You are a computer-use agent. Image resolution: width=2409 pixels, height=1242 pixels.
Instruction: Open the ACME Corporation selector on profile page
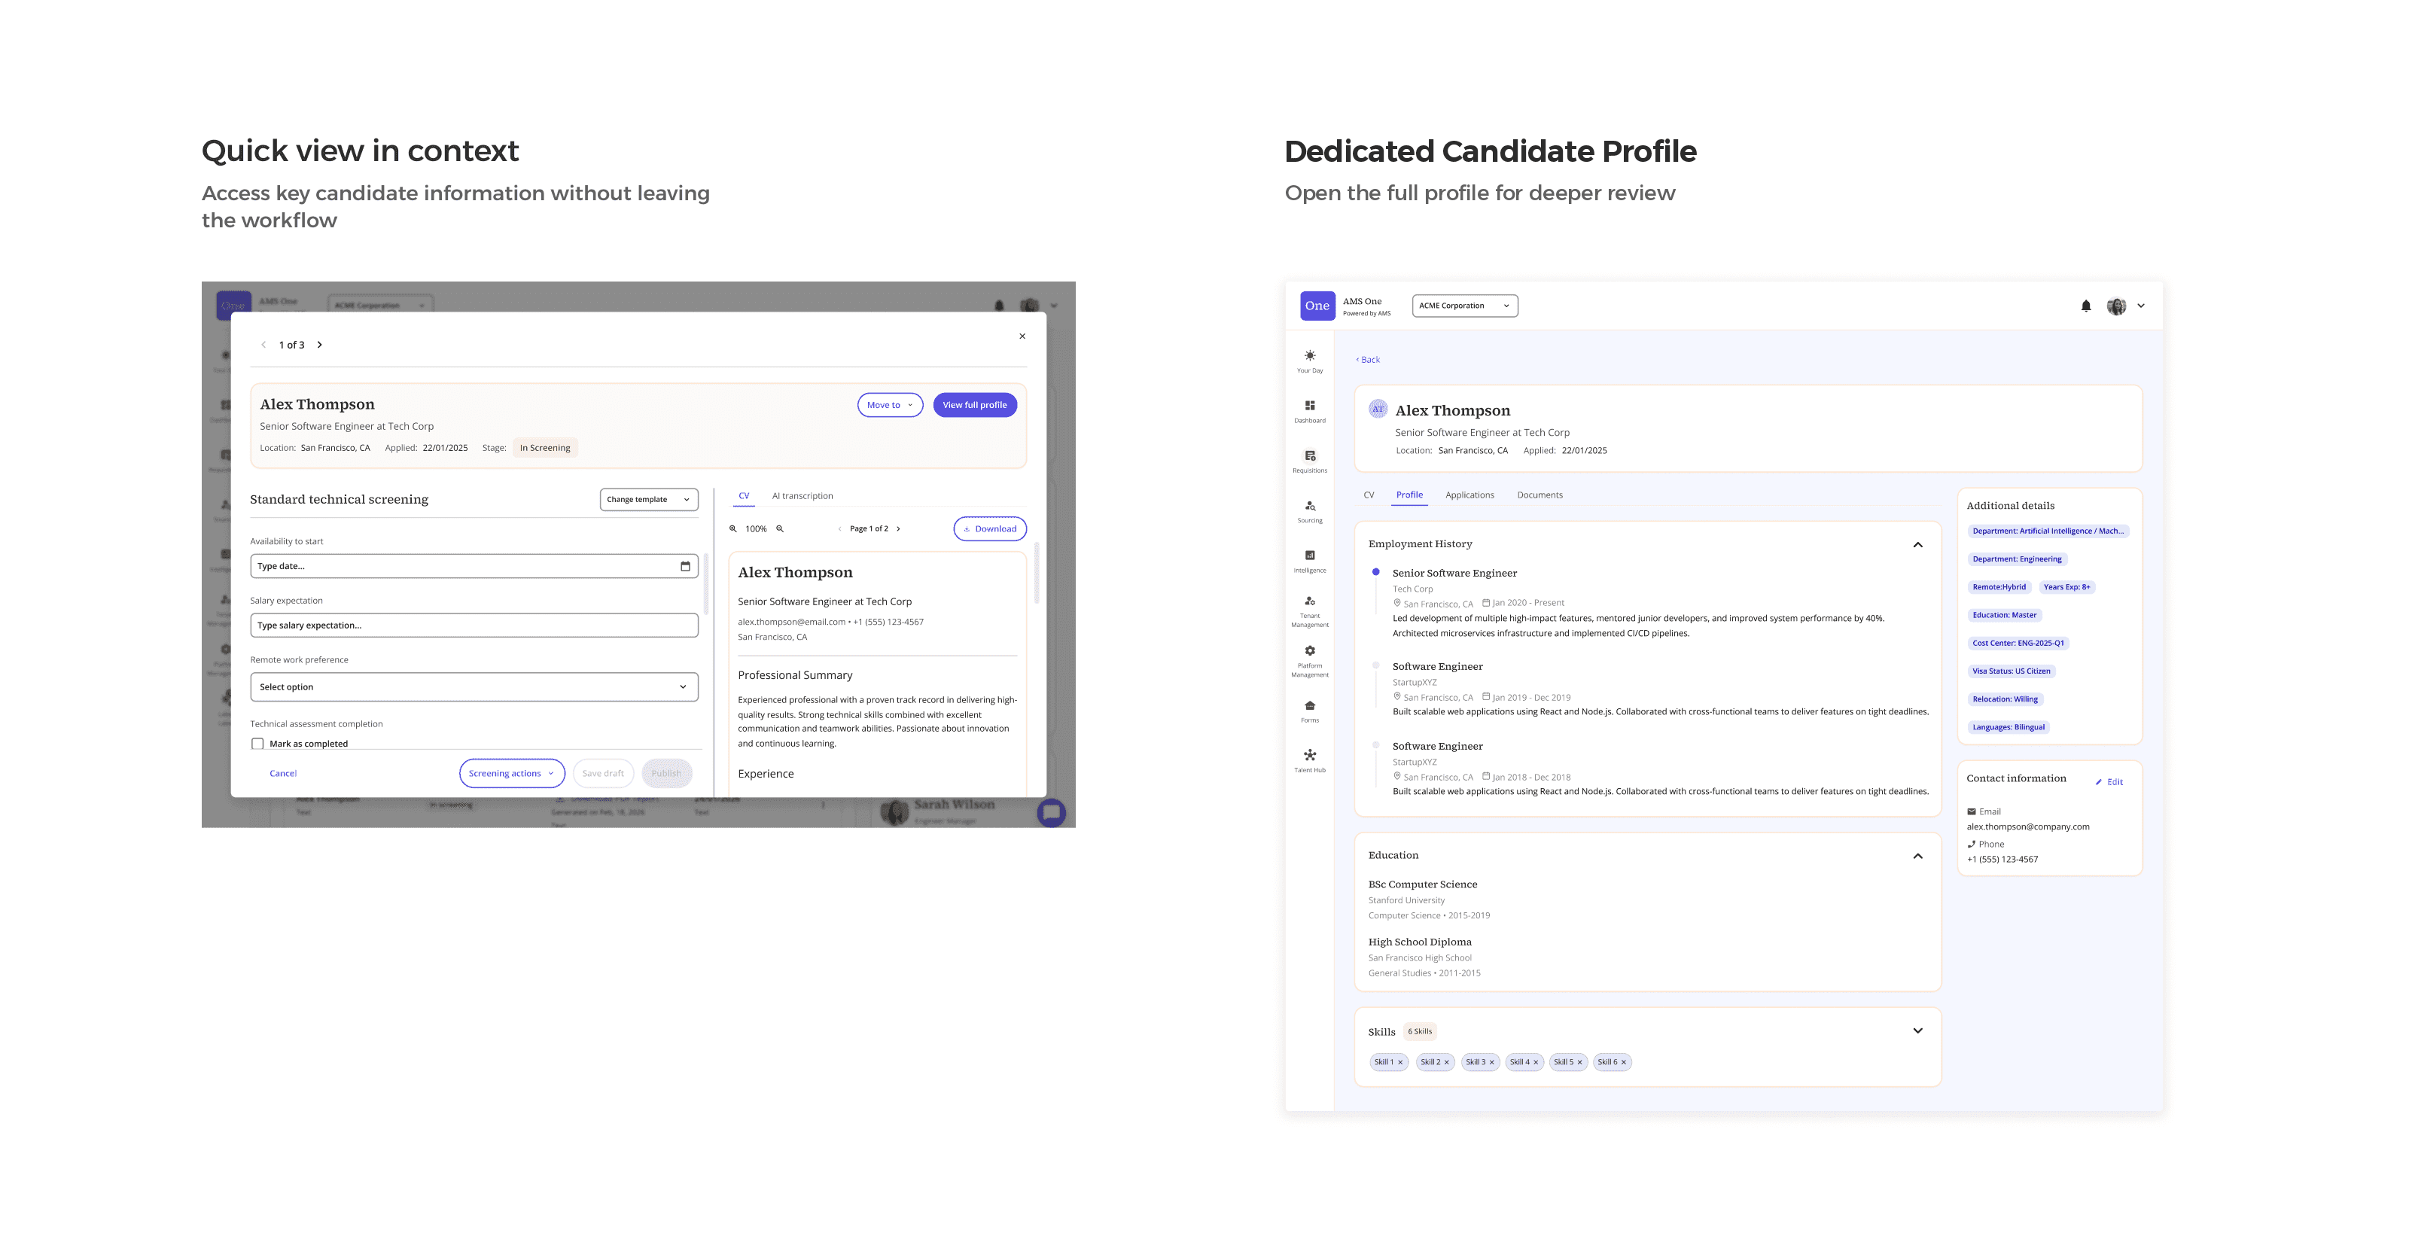[x=1464, y=306]
